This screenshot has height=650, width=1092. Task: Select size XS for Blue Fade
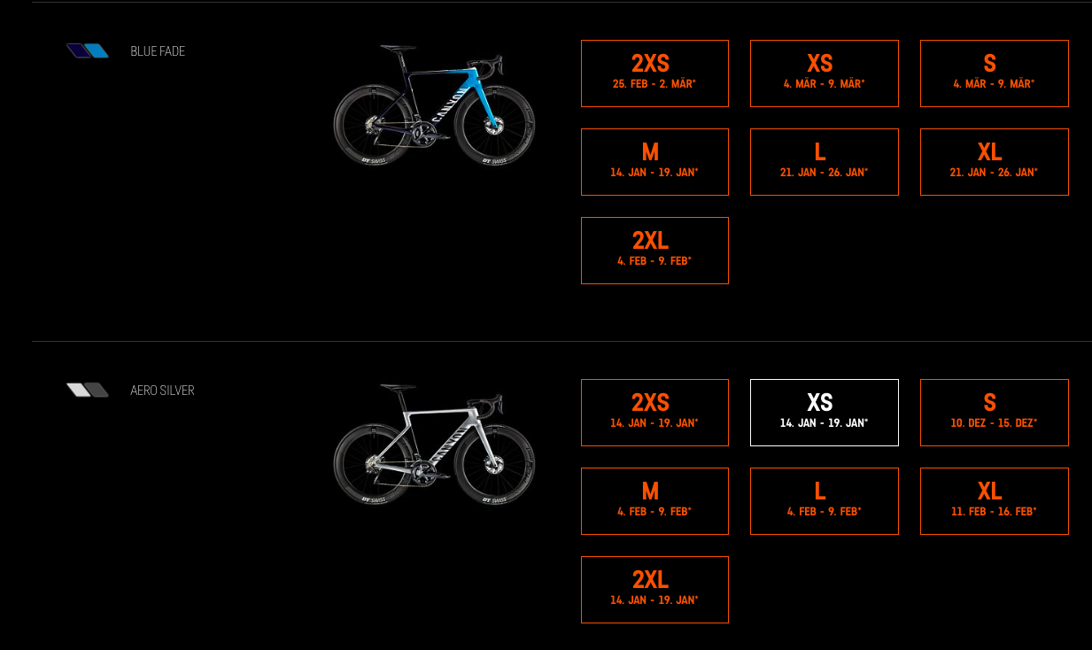824,74
